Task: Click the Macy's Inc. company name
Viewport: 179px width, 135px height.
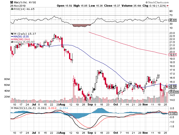Action: click(21, 2)
